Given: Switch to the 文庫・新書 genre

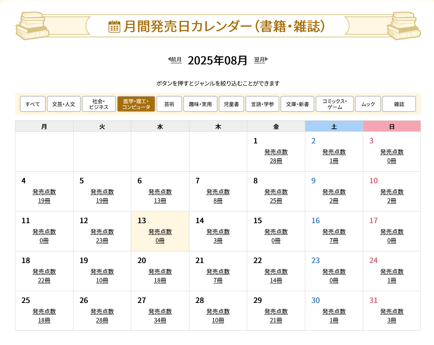Looking at the screenshot, I should pyautogui.click(x=297, y=104).
